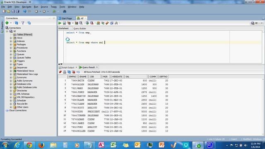Screen dimensions: 265x149
Task: Expand the Triggers tree node
Action: (x=11, y=61)
